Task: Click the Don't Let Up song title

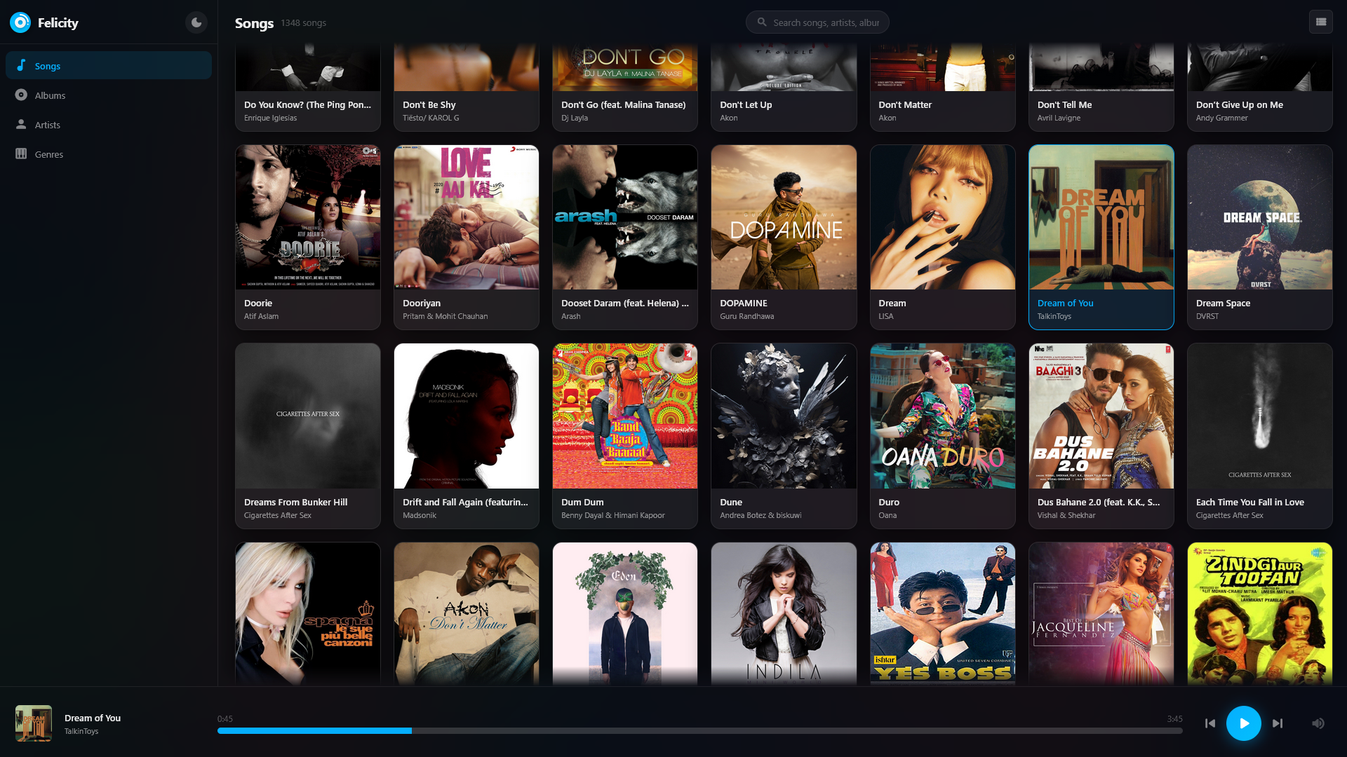Action: 746,104
